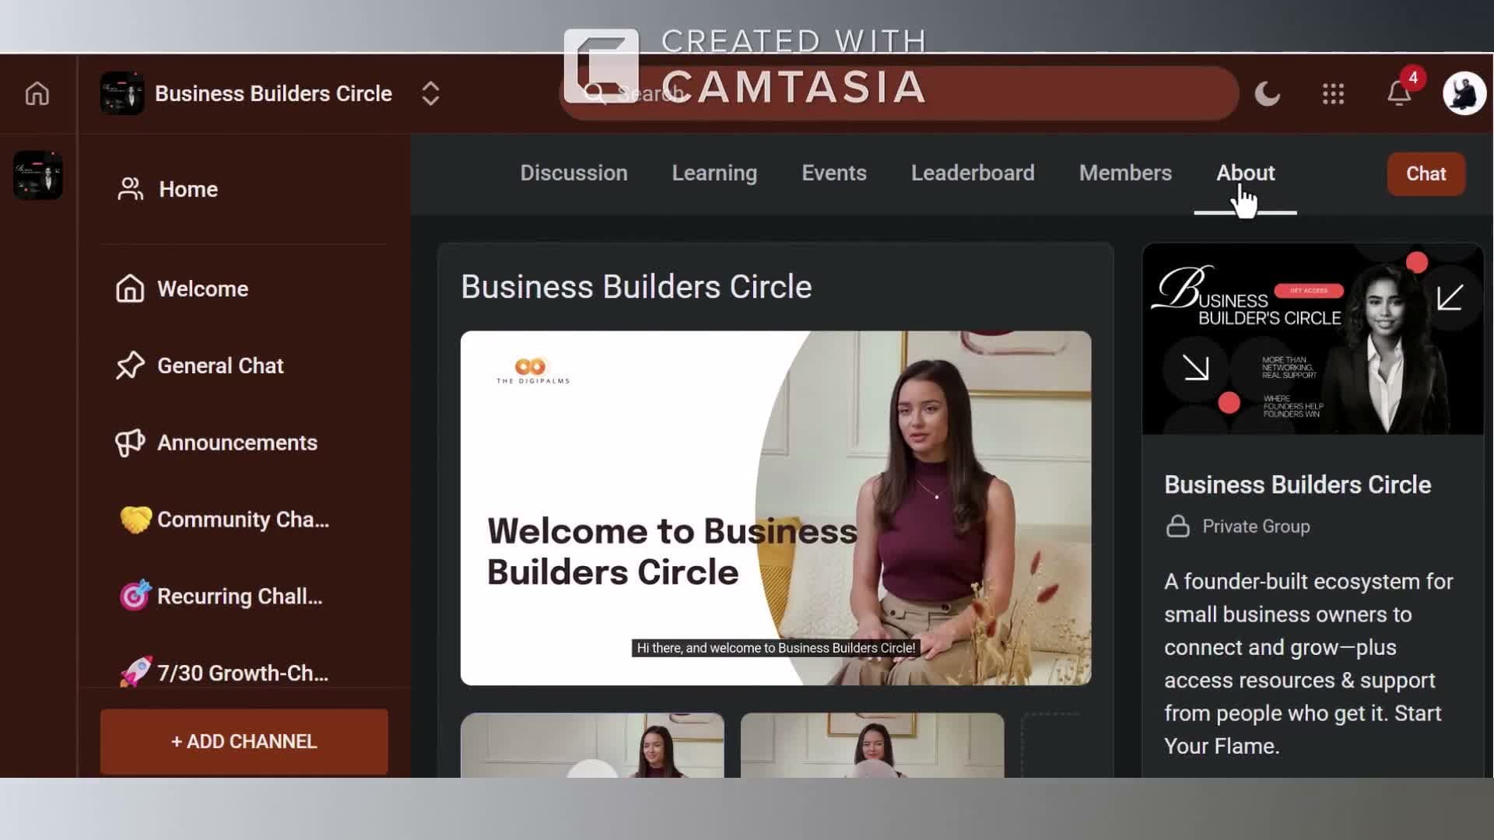Open the apps grid icon
This screenshot has width=1494, height=840.
(1333, 94)
